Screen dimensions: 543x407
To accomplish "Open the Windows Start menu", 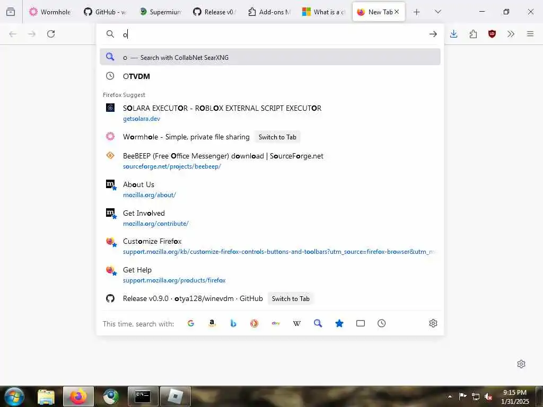I will pyautogui.click(x=14, y=396).
